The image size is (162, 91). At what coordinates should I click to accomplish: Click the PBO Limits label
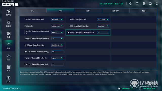coord(29,26)
